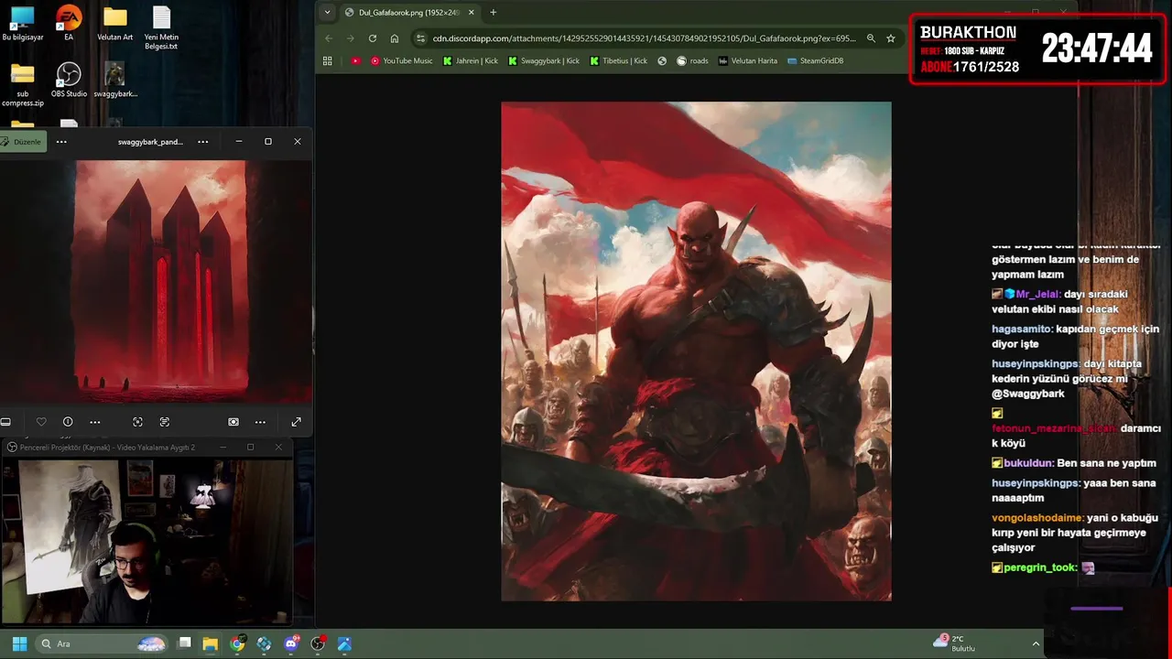This screenshot has height=659, width=1172.
Task: Enter fullscreen in Photos viewer
Action: click(296, 422)
